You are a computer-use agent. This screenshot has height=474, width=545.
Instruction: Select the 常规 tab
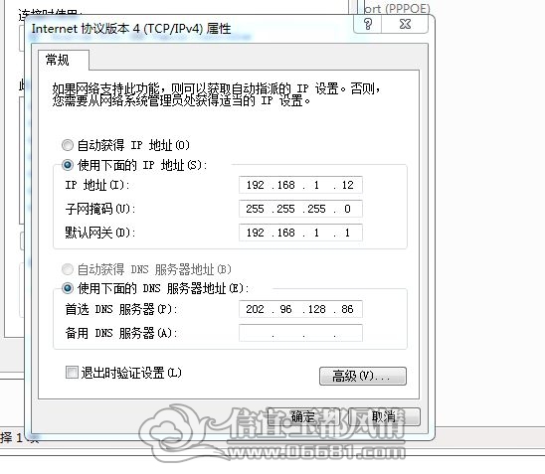(x=64, y=60)
